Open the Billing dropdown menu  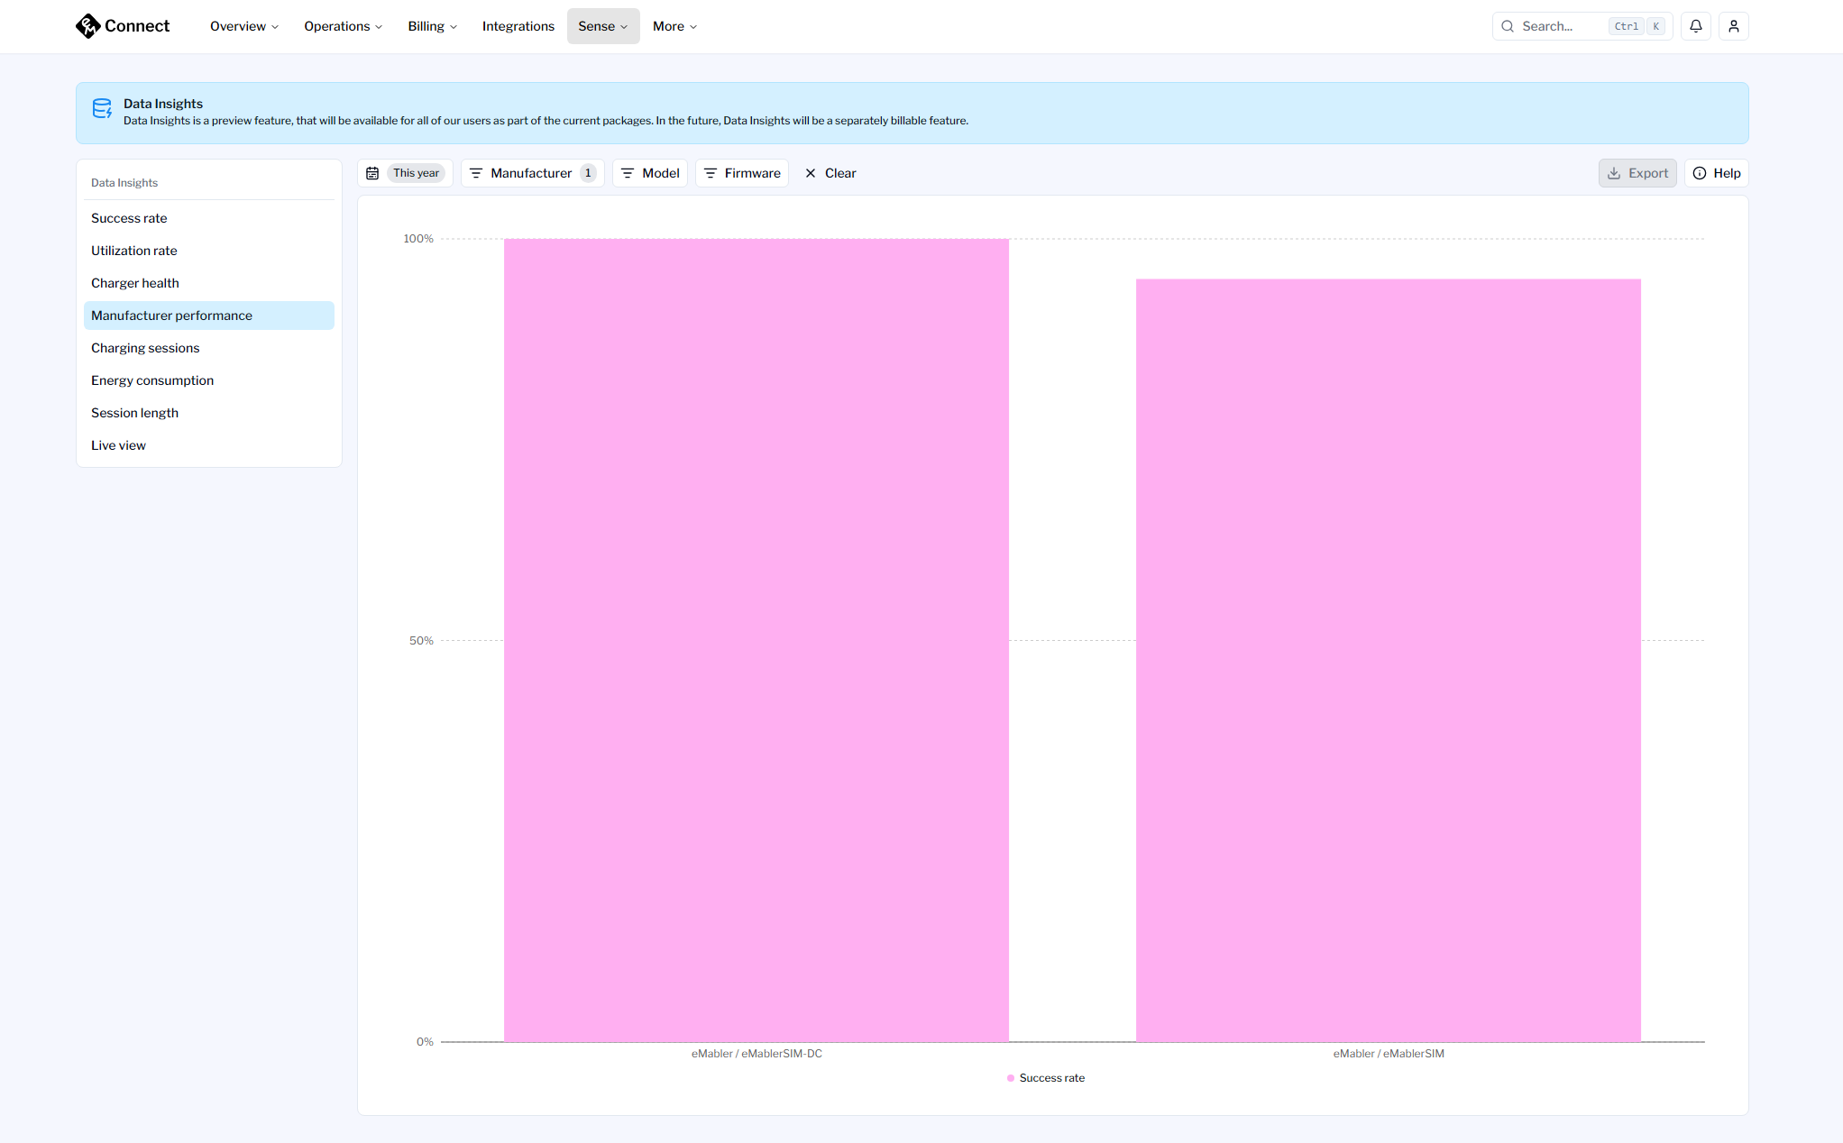click(x=432, y=26)
